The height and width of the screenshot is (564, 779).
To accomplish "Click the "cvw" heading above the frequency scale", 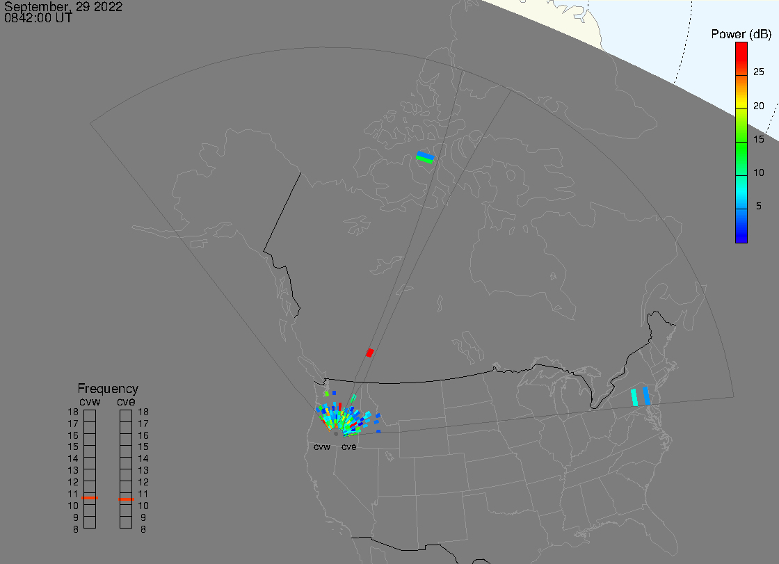I will click(90, 401).
